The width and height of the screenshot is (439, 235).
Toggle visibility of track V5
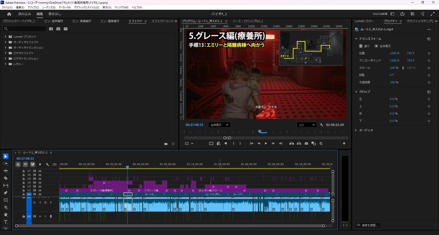pos(40,179)
